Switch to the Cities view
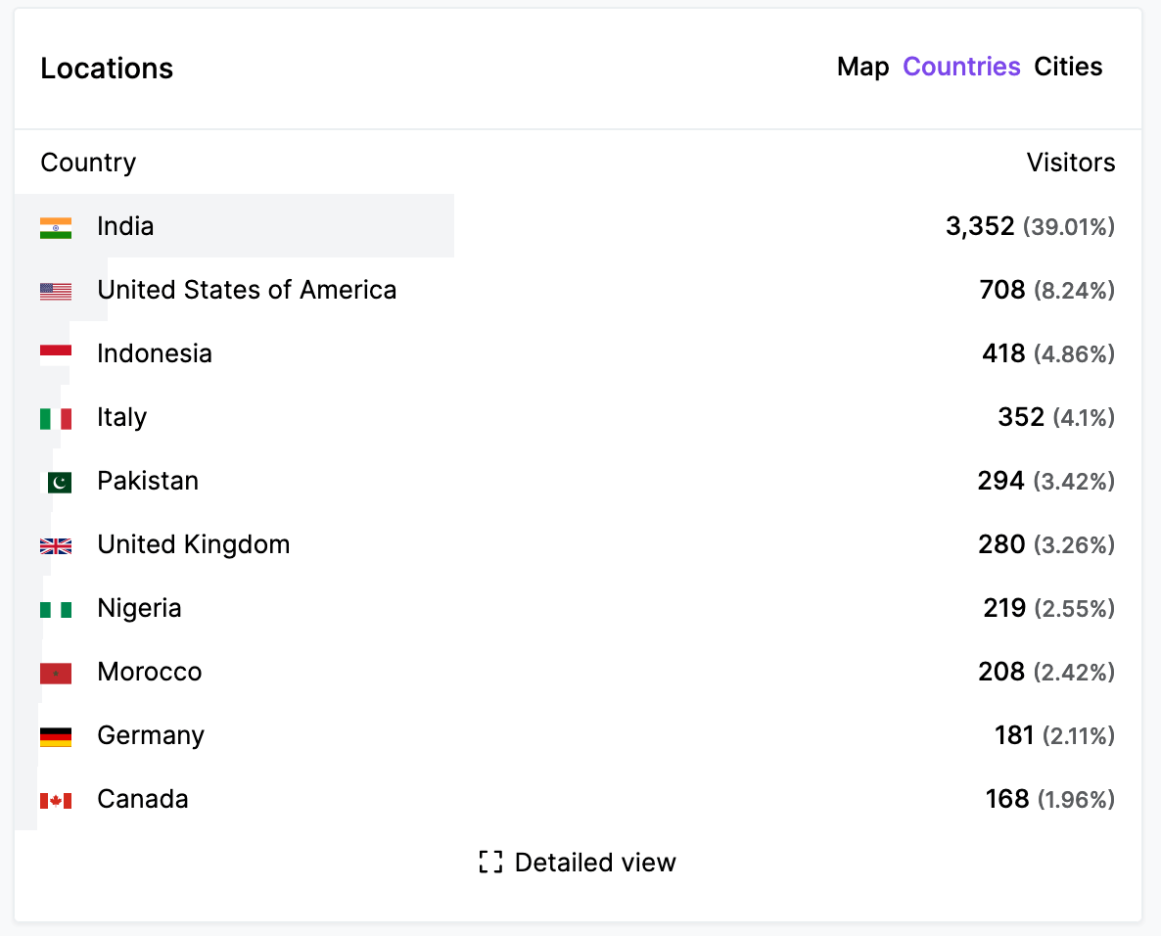This screenshot has width=1161, height=936. [x=1068, y=67]
